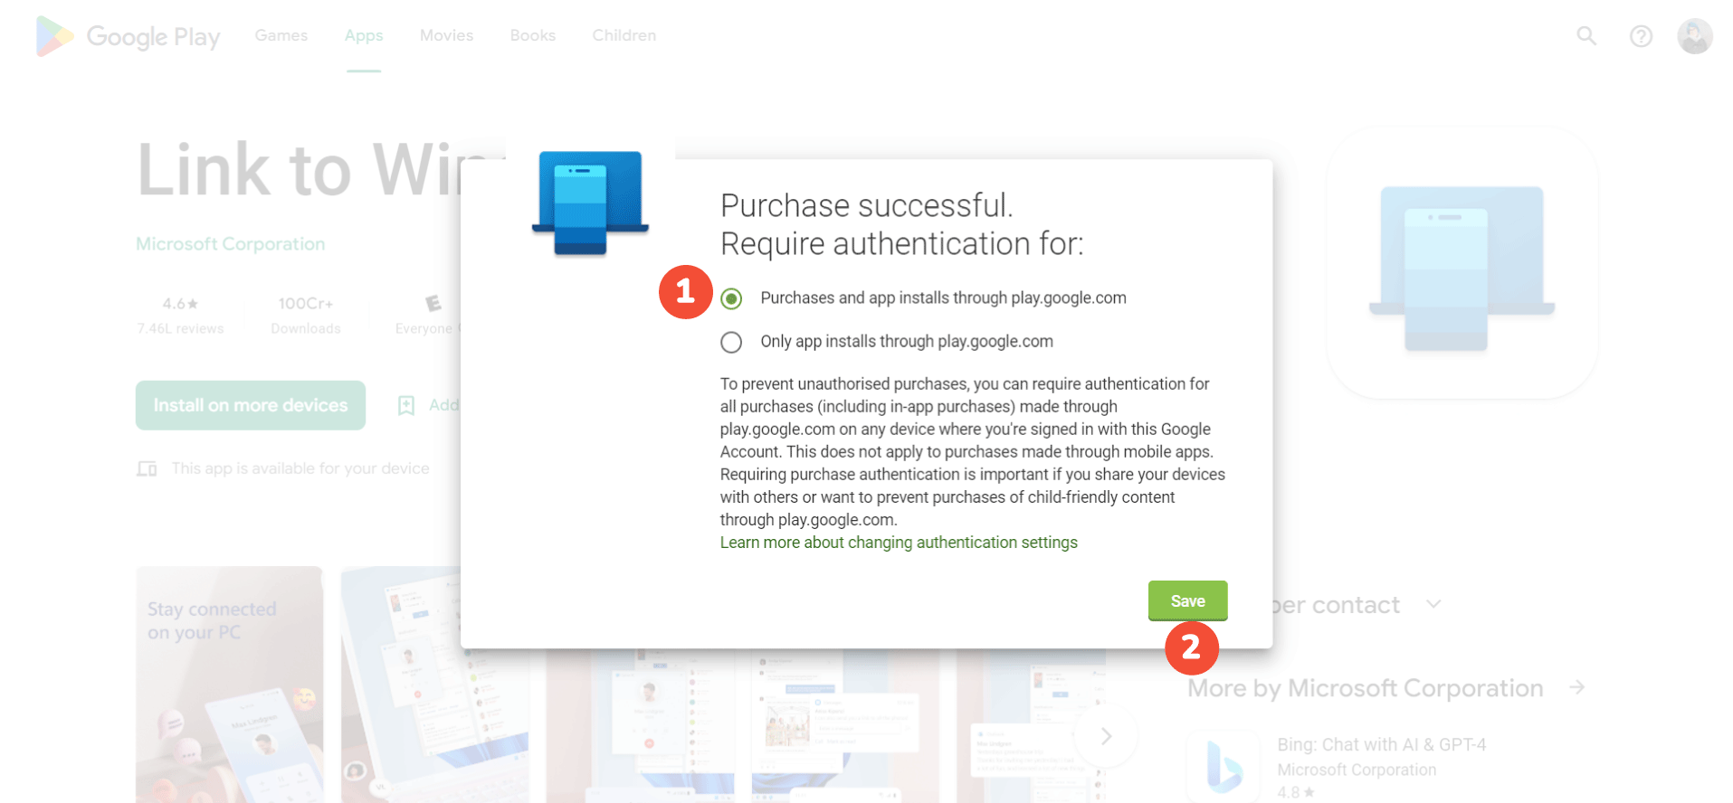Click the Everyone content rating icon
This screenshot has width=1733, height=803.
pyautogui.click(x=433, y=303)
